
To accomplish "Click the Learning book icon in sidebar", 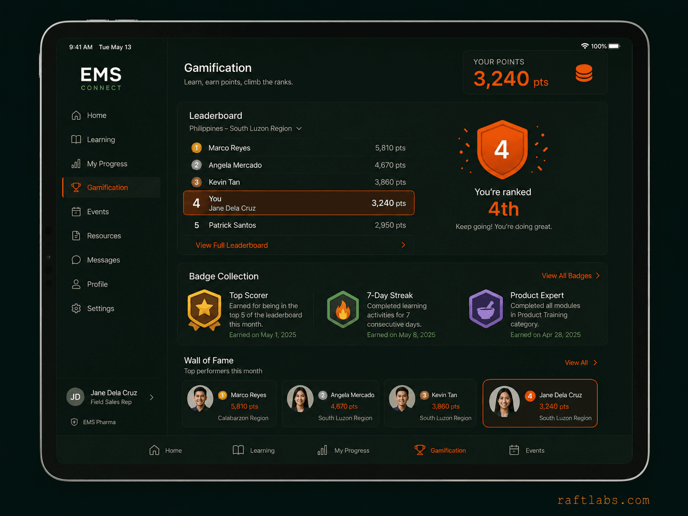I will coord(76,140).
